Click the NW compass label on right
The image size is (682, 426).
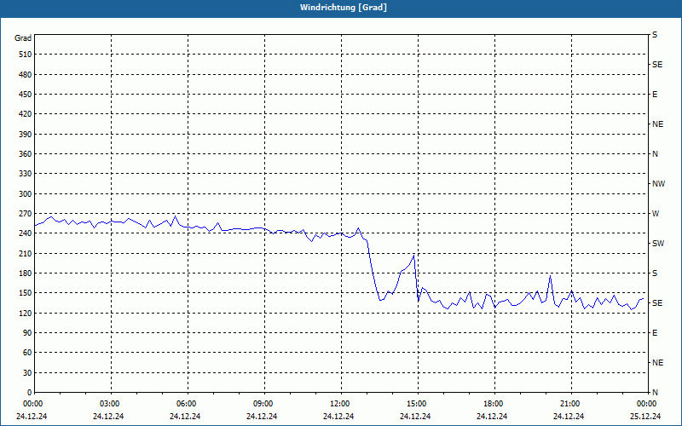click(x=658, y=184)
